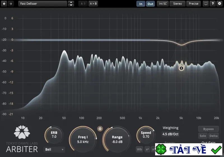Viewport: 224px width, 157px height.
Task: Change the Precise quality mode
Action: click(x=193, y=4)
